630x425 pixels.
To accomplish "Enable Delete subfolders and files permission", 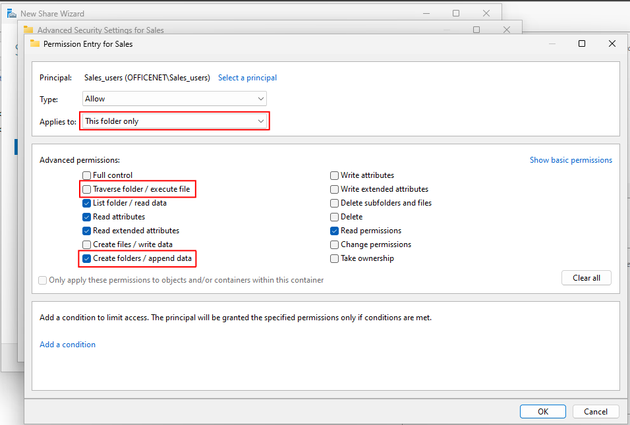I will click(334, 203).
